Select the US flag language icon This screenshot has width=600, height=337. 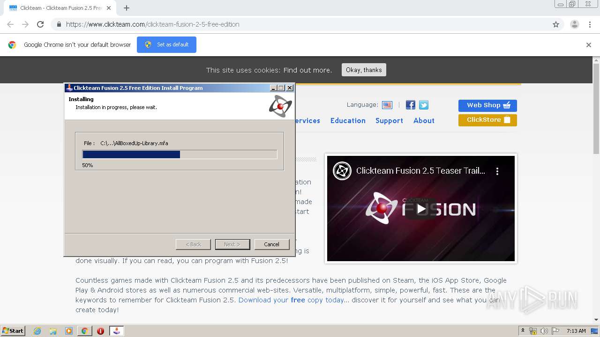click(x=387, y=105)
